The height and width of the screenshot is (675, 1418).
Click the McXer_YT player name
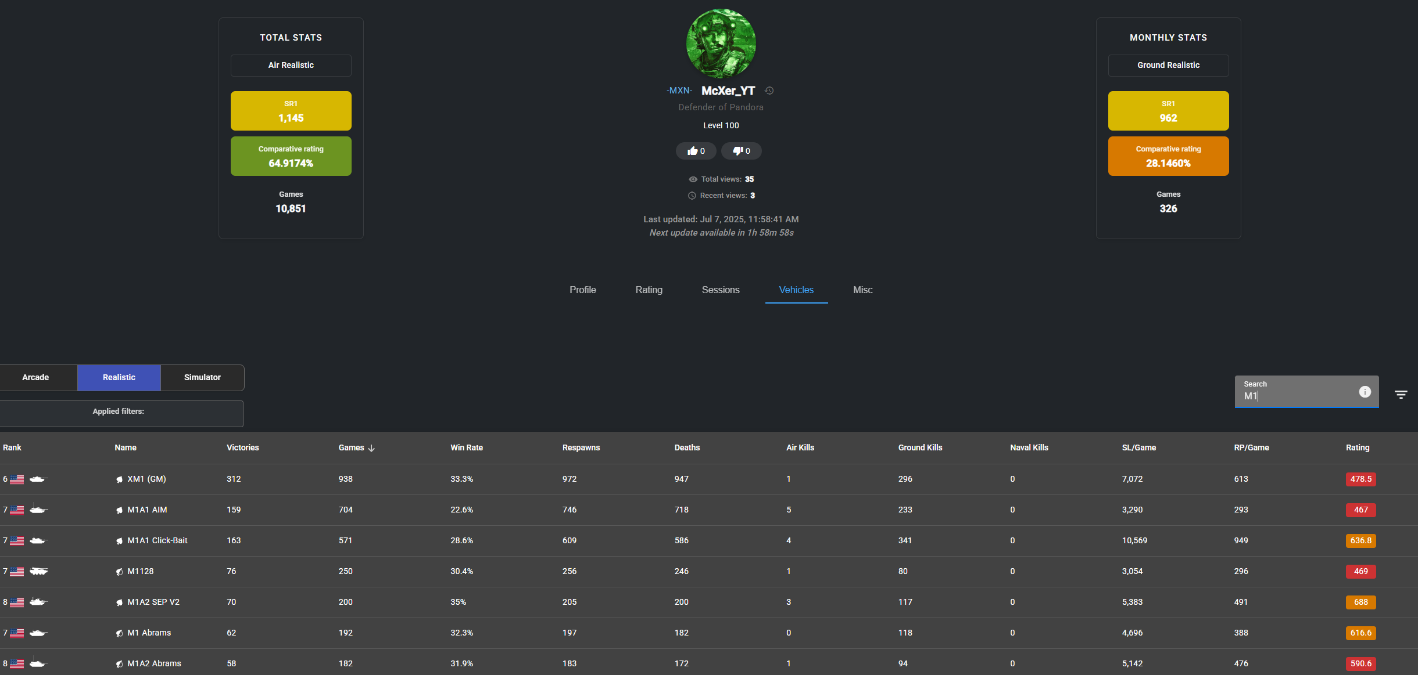pyautogui.click(x=728, y=91)
